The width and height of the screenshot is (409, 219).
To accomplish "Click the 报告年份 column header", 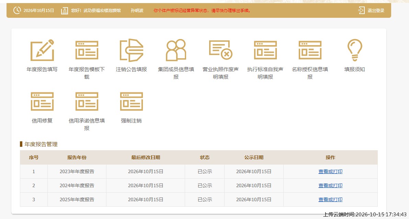I will tap(77, 157).
